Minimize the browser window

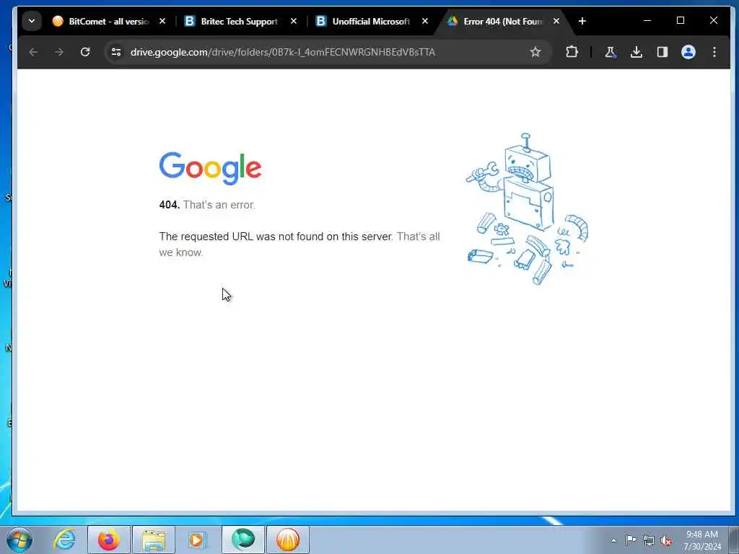(647, 20)
